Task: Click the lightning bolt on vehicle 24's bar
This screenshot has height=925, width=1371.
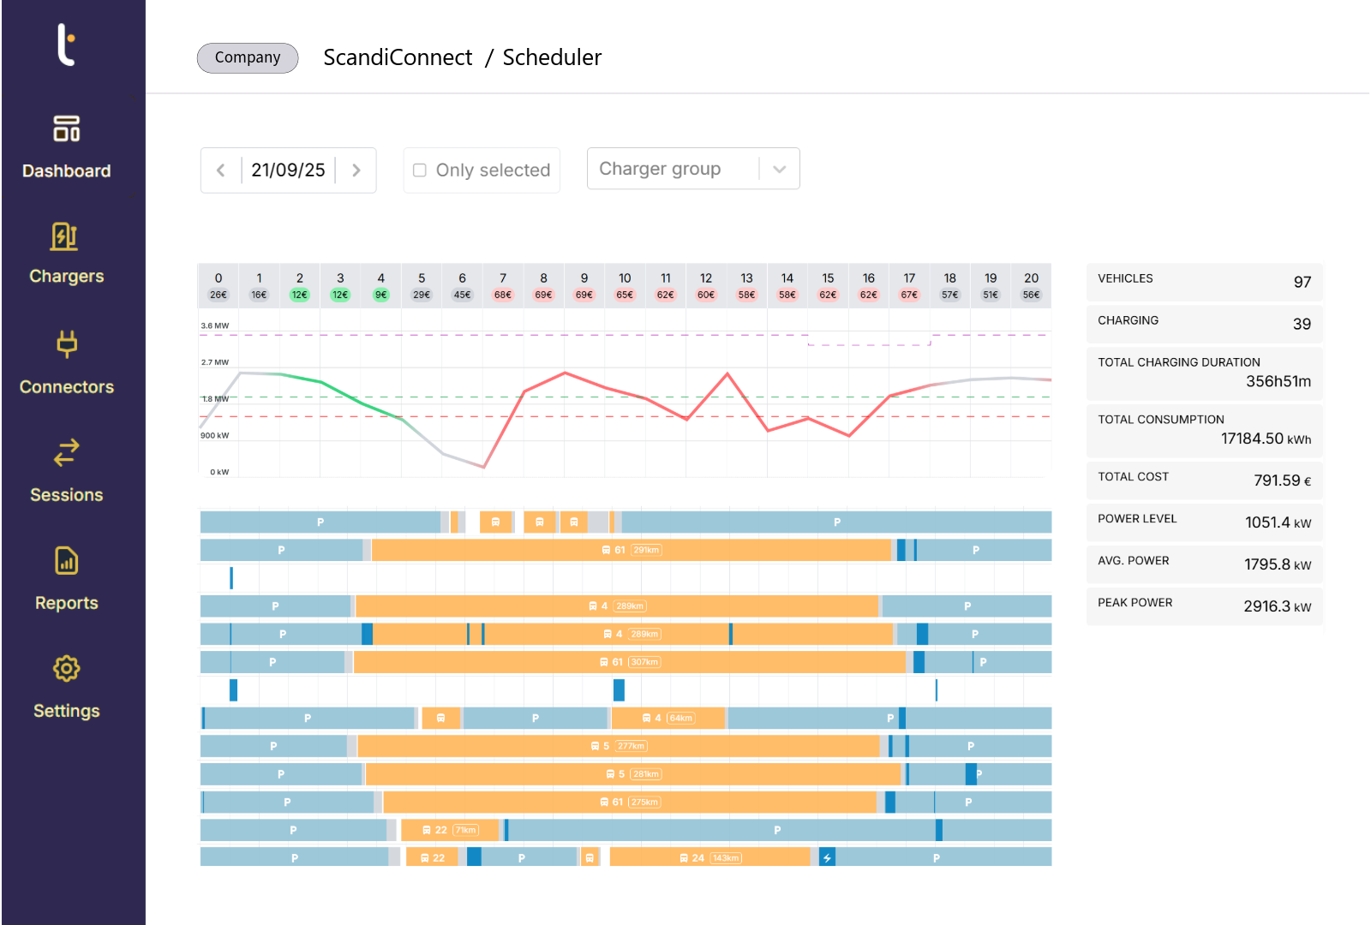Action: point(827,856)
